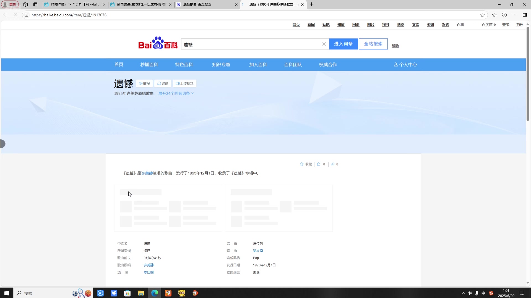Click 文库 in top Baidu links
This screenshot has width=531, height=298.
tap(416, 25)
